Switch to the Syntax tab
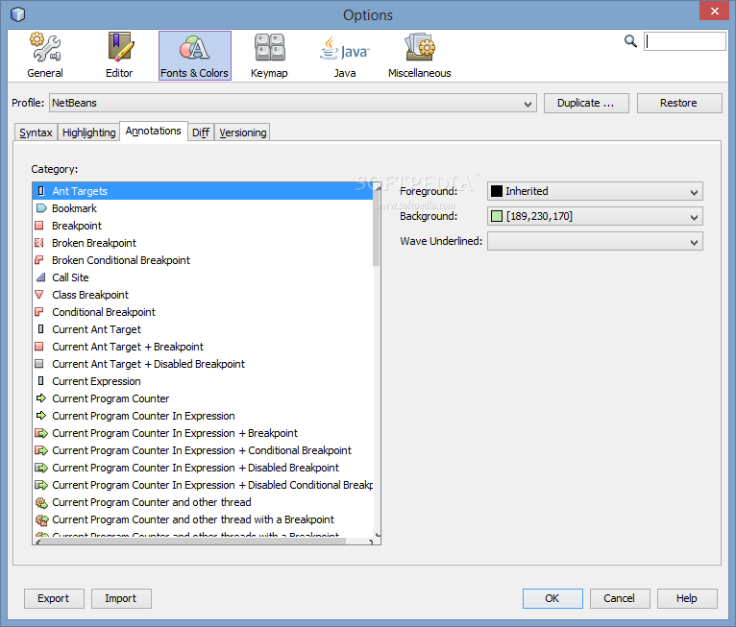Screen dimensions: 736x627 click(36, 133)
